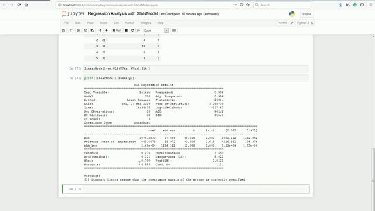
Task: Open the Insert menu
Action: (x=103, y=23)
